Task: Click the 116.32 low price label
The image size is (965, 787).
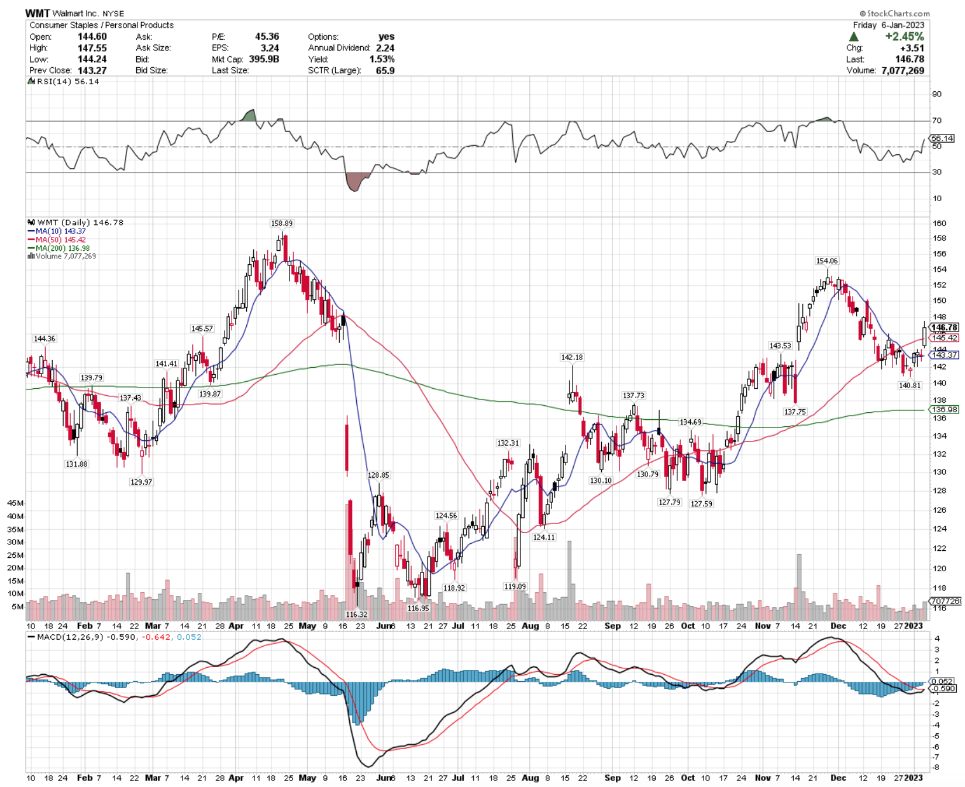Action: 356,615
